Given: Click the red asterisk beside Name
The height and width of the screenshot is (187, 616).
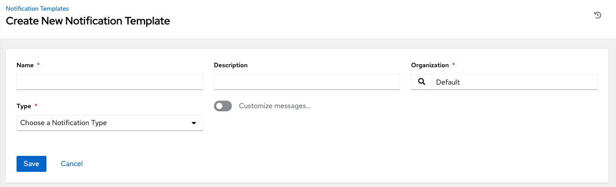Looking at the screenshot, I should coord(38,65).
